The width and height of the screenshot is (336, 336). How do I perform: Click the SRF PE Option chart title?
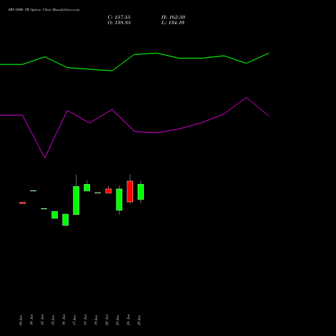point(44,10)
